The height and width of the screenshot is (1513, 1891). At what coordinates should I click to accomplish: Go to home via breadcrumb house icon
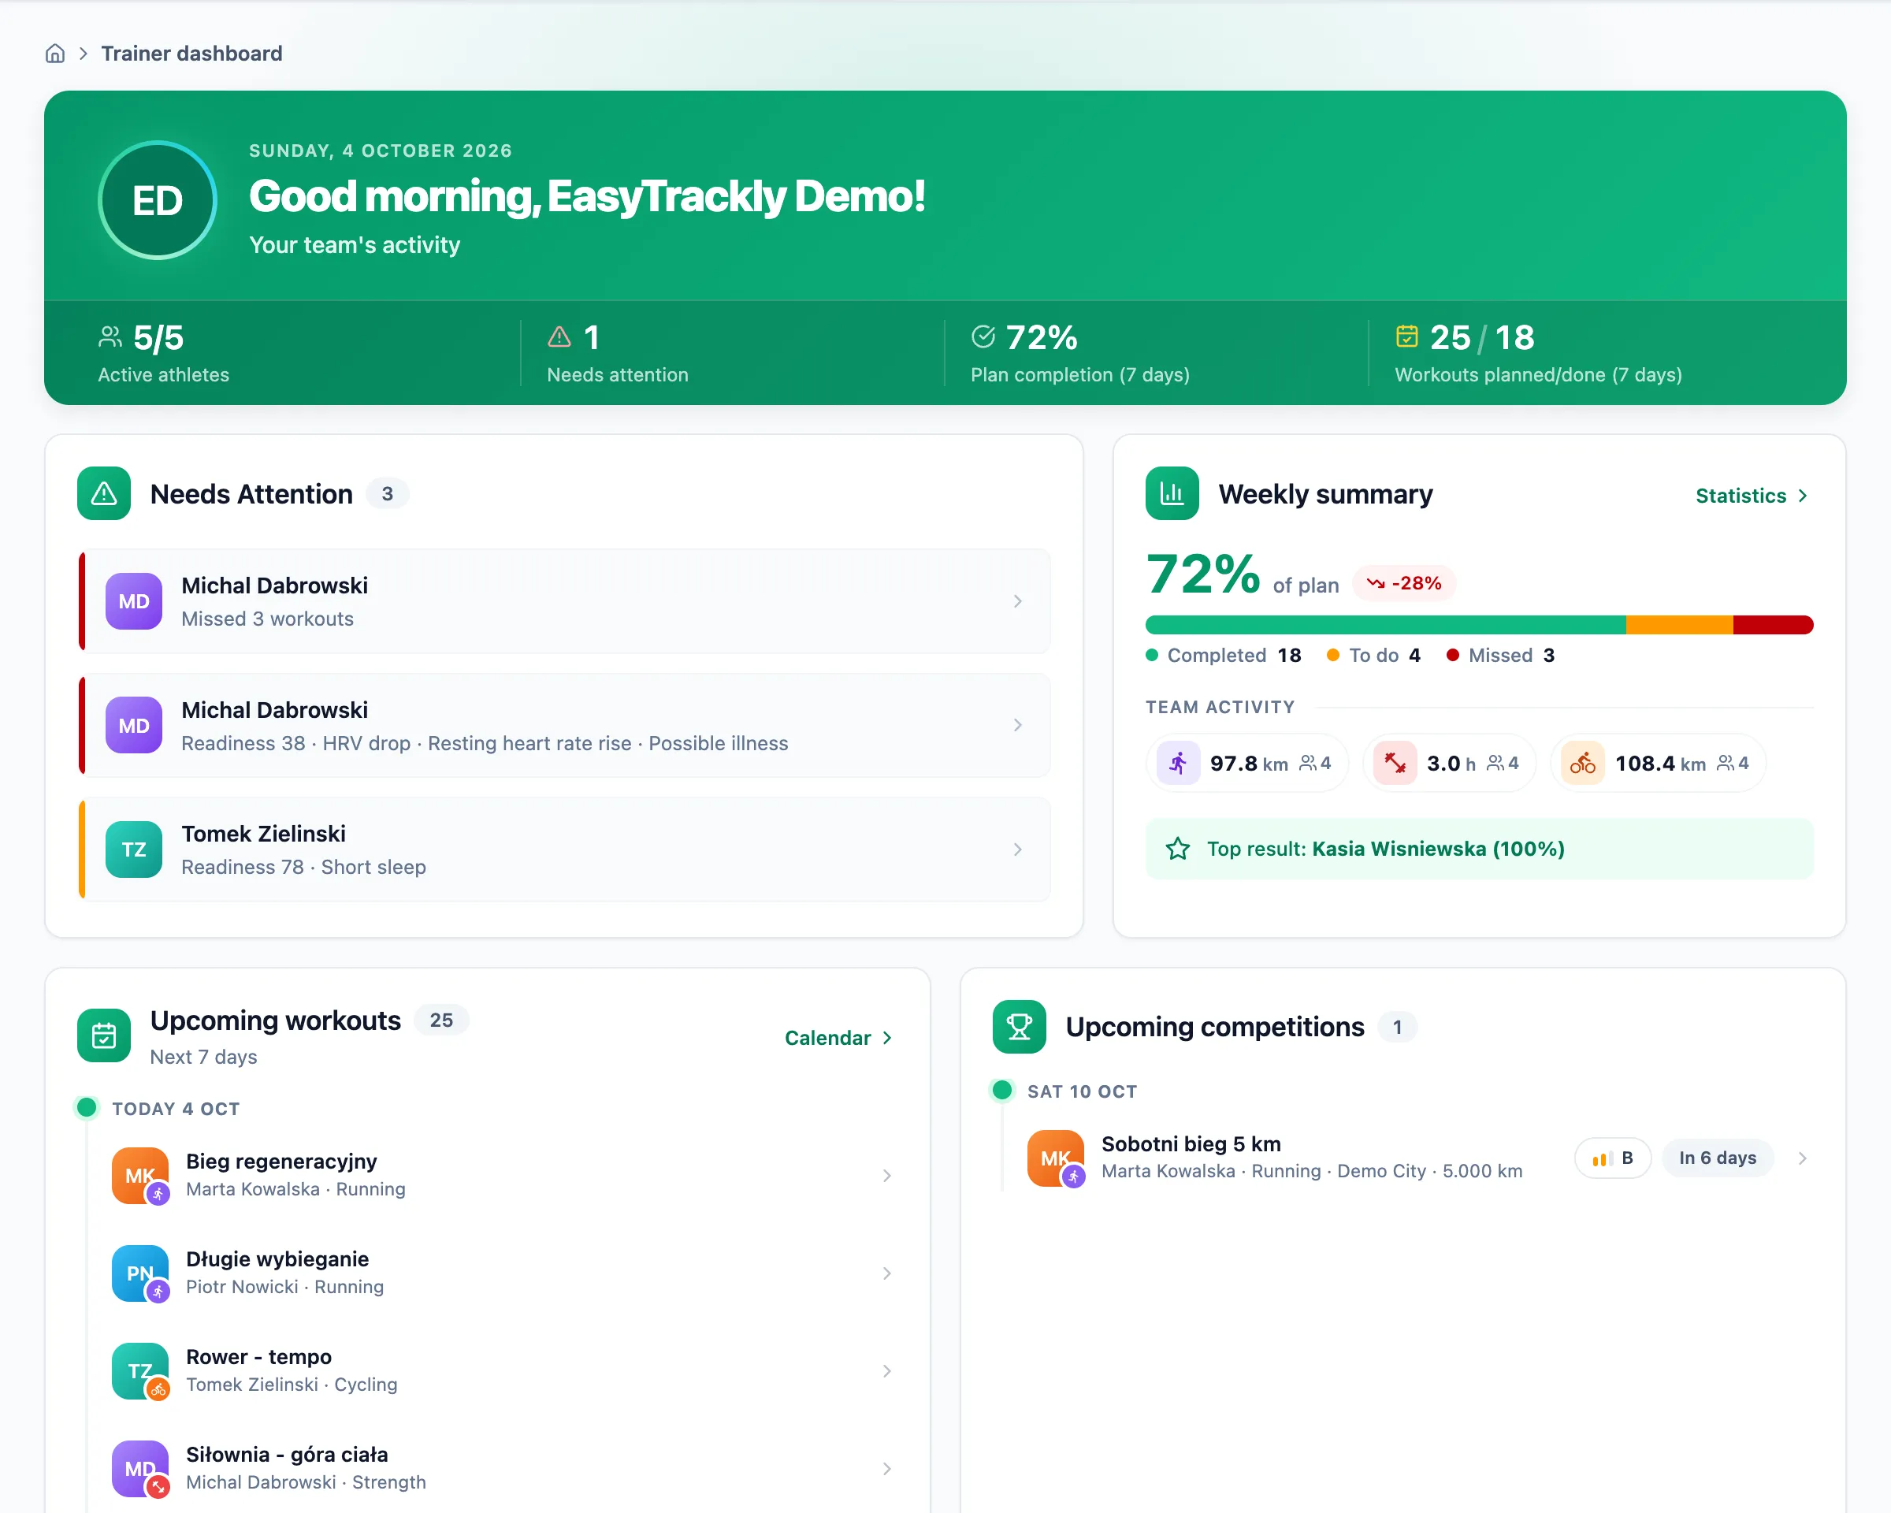pos(55,54)
